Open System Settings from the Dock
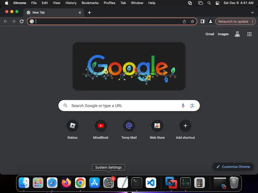258x193 pixels. coord(109,183)
